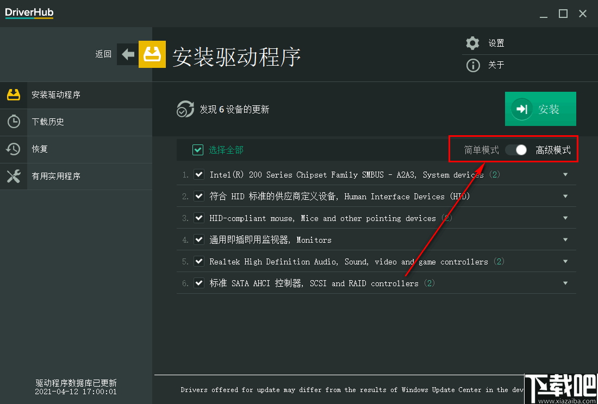This screenshot has height=404, width=598.
Task: Expand the 标准 SATA AHCI 控制器 entry
Action: click(565, 283)
